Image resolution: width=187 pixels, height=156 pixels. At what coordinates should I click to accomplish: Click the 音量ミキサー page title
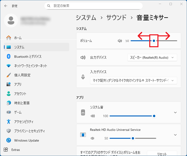[x=152, y=18]
